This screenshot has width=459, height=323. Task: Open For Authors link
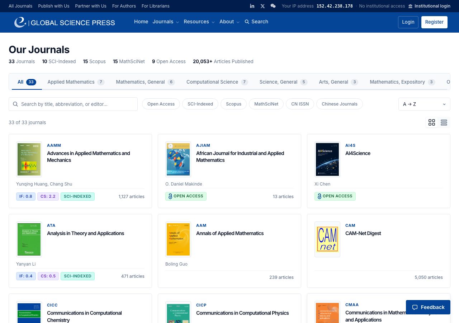[124, 6]
